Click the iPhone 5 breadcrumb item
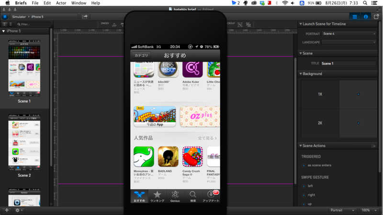Screen dimensions: 383x215 [x=37, y=17]
